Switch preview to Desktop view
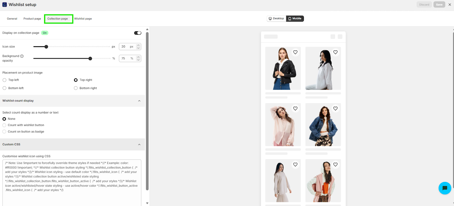Image resolution: width=454 pixels, height=206 pixels. click(276, 18)
